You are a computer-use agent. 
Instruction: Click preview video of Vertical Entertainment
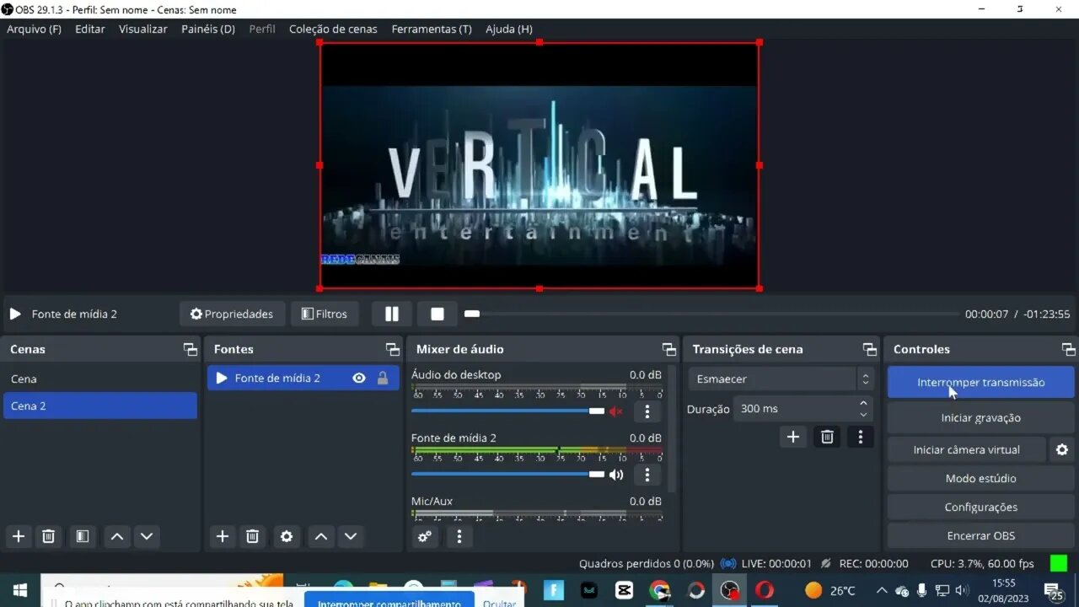click(x=539, y=165)
